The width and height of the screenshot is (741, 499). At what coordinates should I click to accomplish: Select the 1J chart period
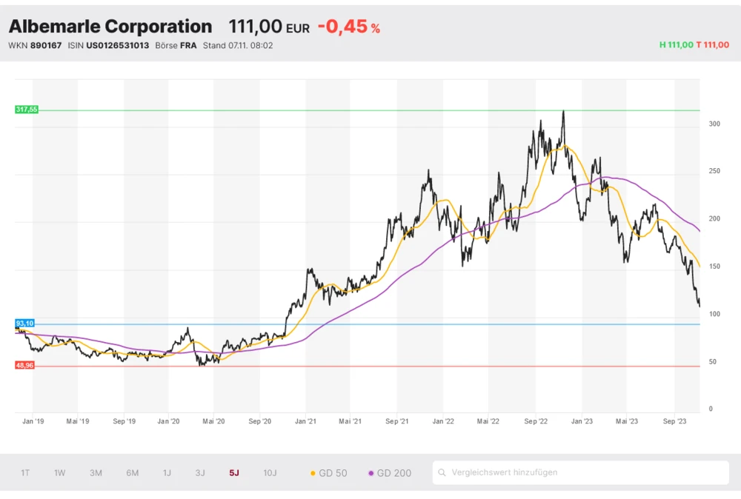pyautogui.click(x=167, y=473)
